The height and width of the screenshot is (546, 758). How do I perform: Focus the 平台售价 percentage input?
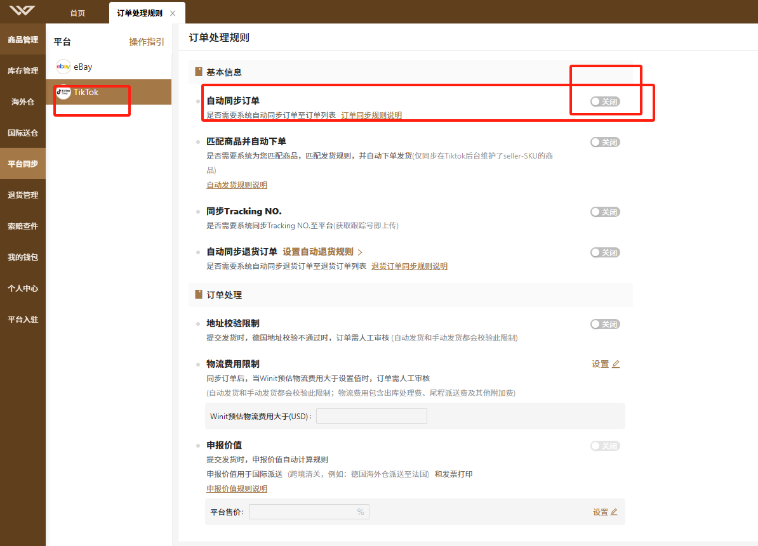point(309,512)
